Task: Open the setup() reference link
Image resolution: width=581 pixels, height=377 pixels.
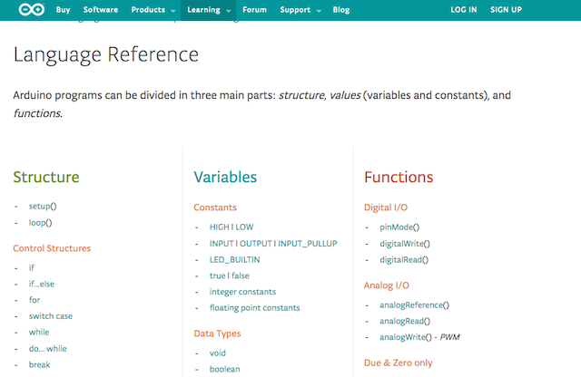Action: (x=43, y=206)
